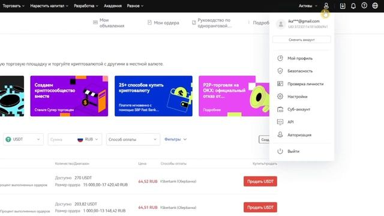Click the price 64,51 RUB
The image size is (384, 216).
coord(148,208)
